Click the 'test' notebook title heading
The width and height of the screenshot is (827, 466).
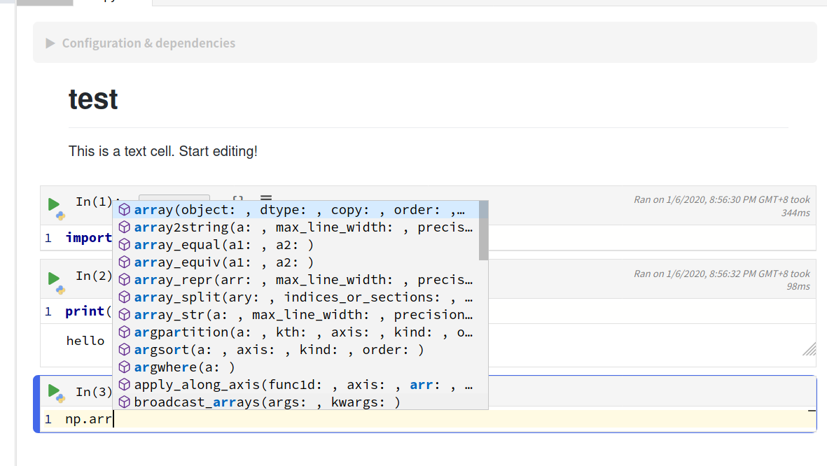[x=93, y=99]
